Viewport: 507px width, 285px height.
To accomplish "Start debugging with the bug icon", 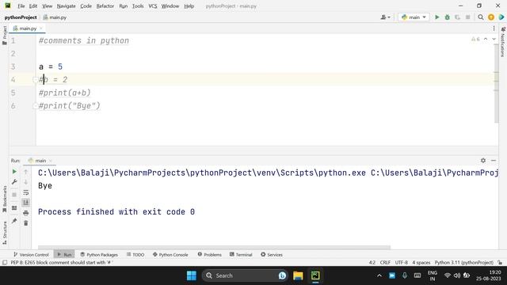I will (447, 17).
